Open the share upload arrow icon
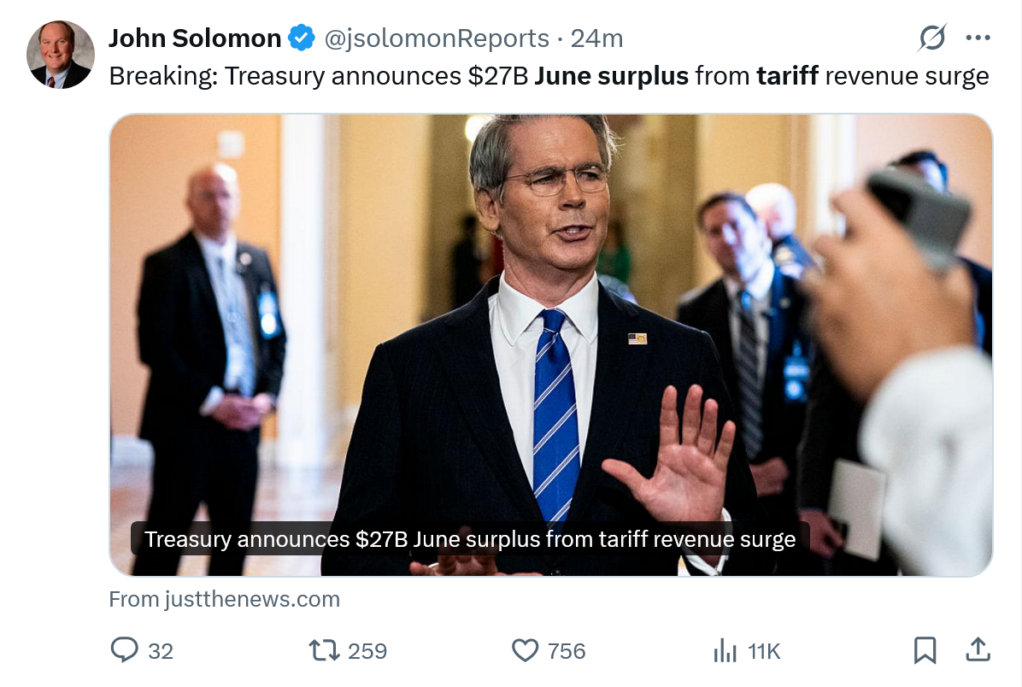 click(x=977, y=650)
